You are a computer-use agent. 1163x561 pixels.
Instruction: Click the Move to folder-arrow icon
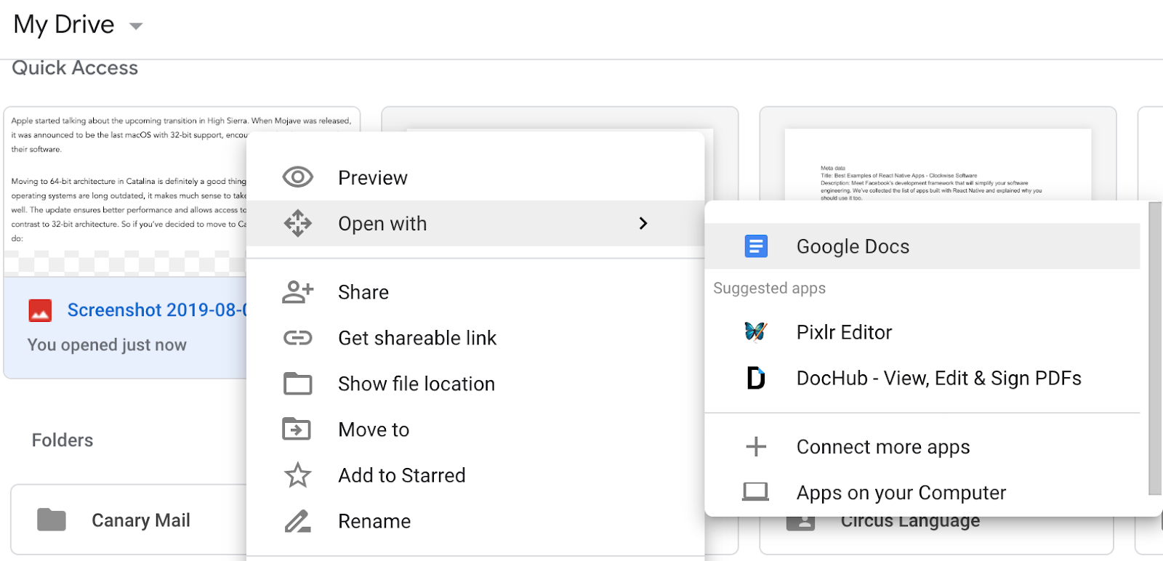point(297,429)
